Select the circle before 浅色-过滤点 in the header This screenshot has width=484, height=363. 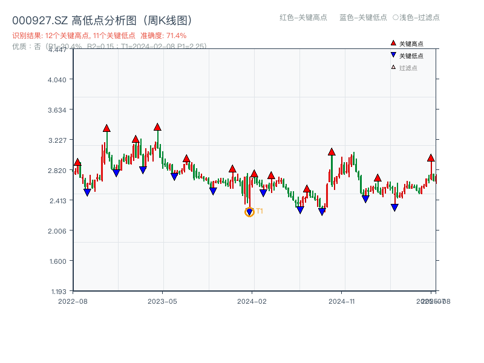[x=396, y=18]
